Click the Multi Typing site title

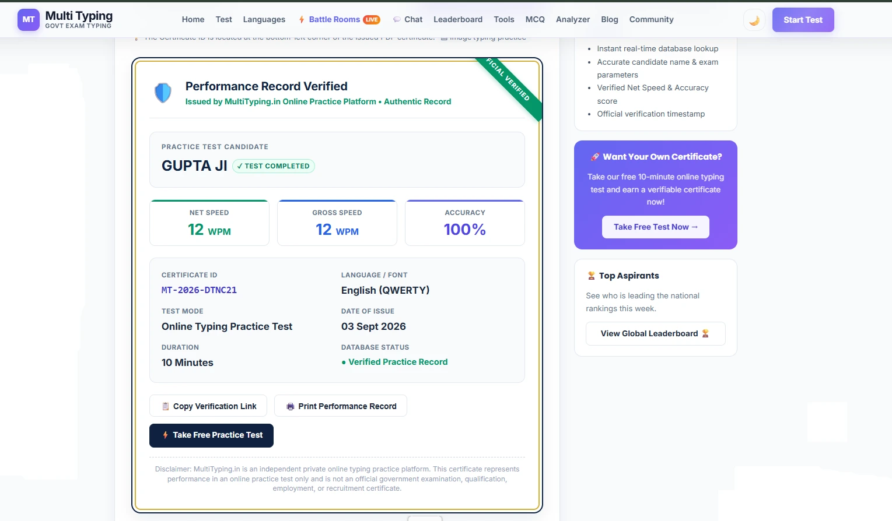(x=79, y=16)
